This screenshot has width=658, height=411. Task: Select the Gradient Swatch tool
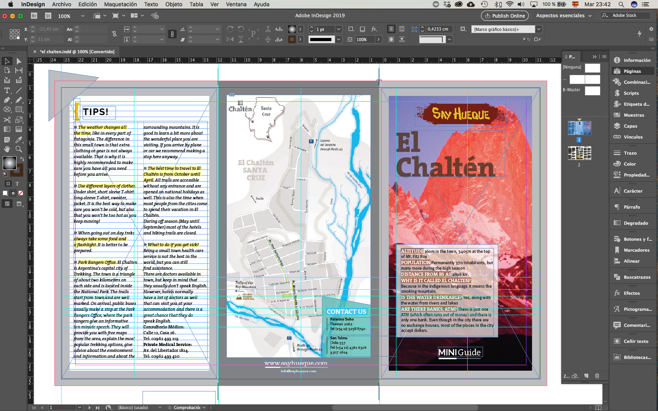click(x=7, y=129)
